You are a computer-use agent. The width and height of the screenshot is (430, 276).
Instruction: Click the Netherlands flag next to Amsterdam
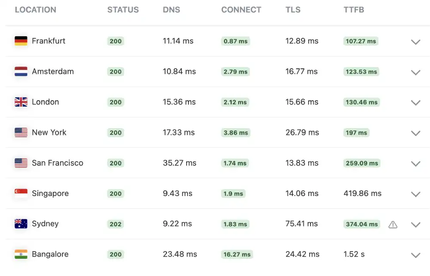click(x=22, y=72)
